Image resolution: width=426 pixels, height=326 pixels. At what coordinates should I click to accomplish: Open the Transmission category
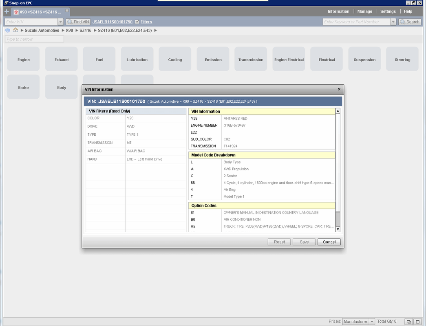251,59
